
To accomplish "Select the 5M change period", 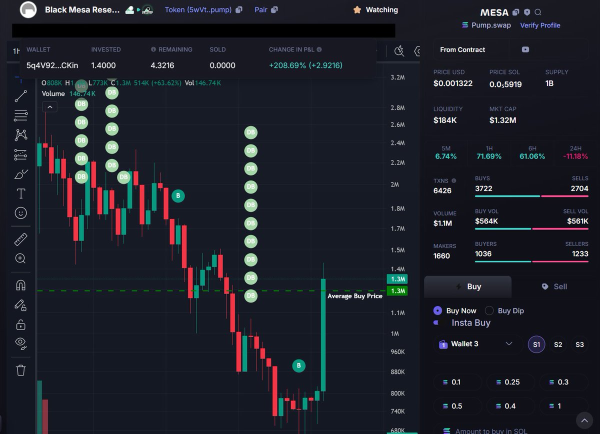I will [446, 152].
